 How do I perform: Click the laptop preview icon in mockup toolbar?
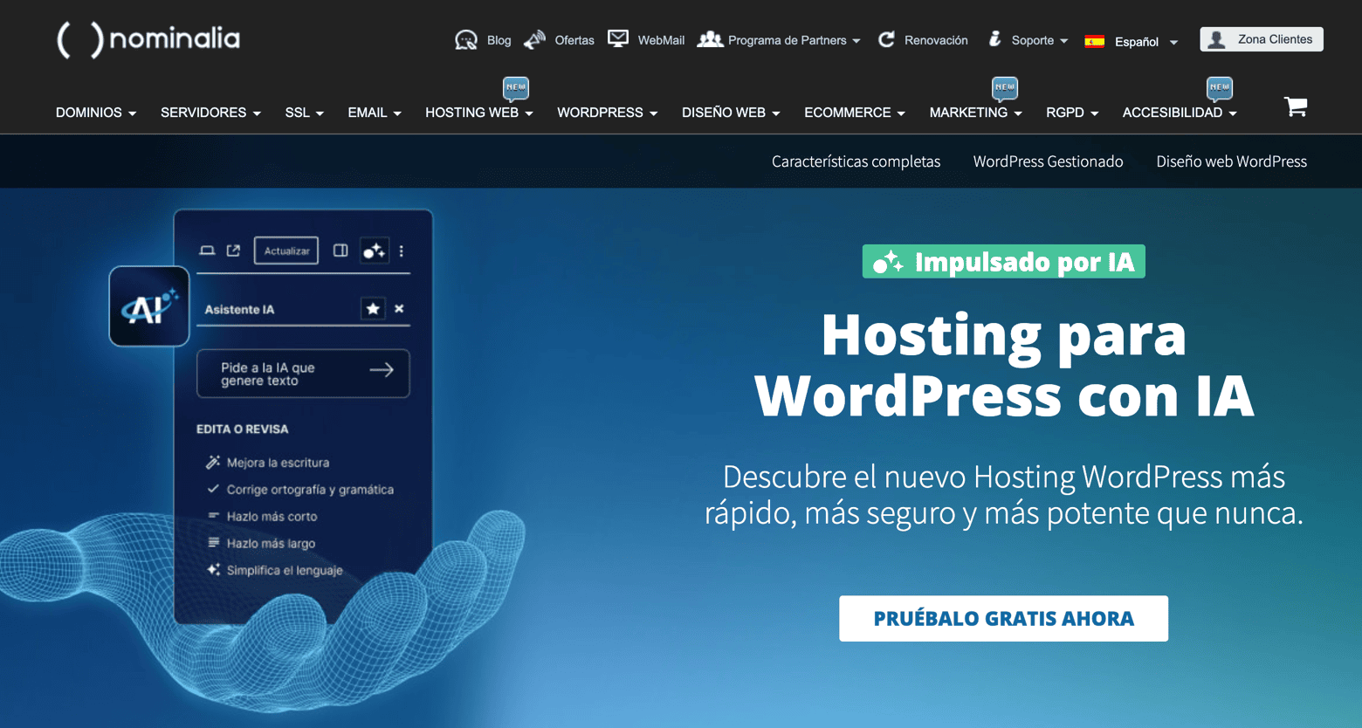coord(207,251)
